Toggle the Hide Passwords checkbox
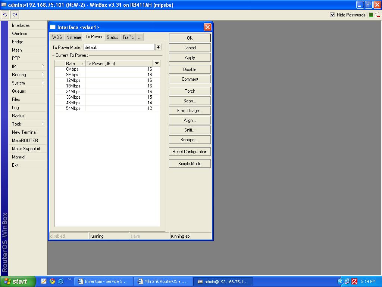 [x=332, y=15]
